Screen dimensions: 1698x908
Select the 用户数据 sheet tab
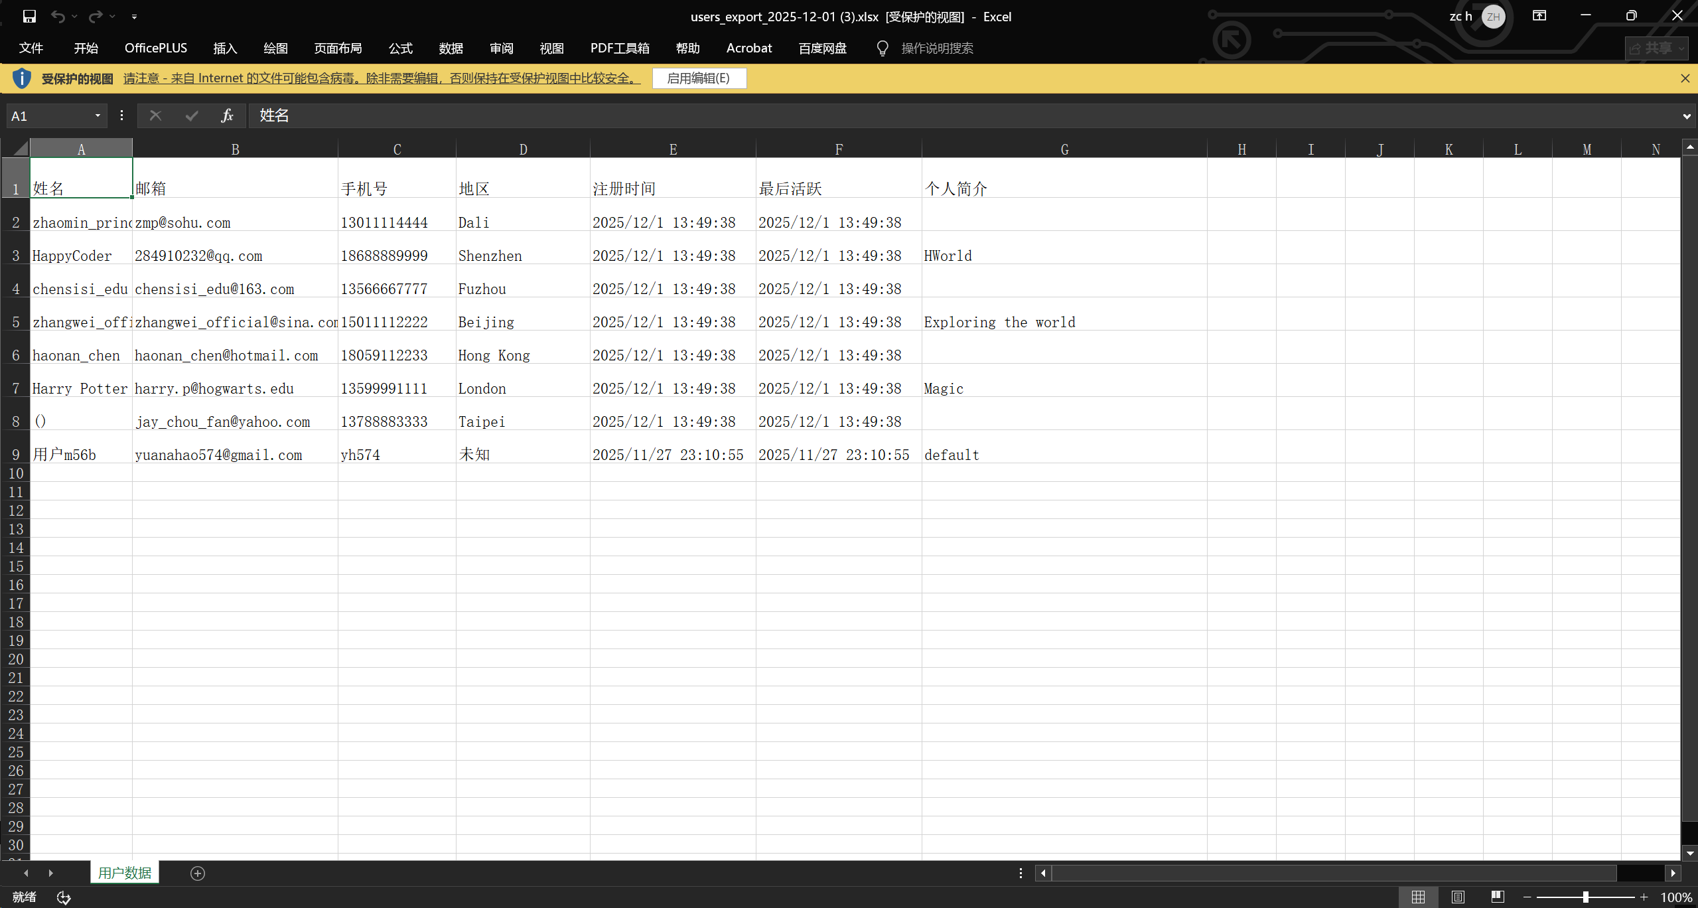coord(125,873)
